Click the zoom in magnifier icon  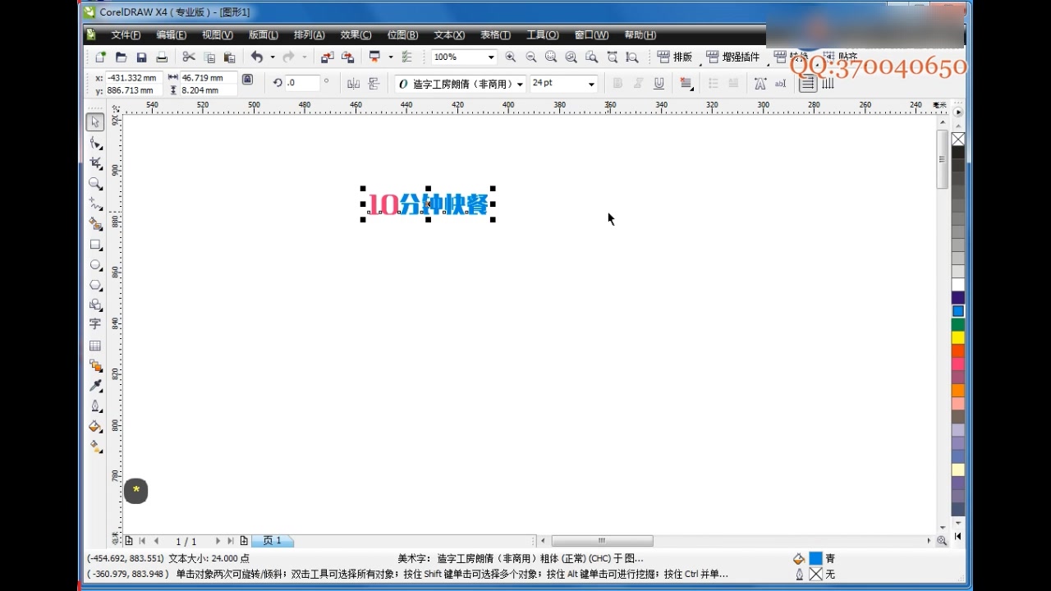pos(511,57)
